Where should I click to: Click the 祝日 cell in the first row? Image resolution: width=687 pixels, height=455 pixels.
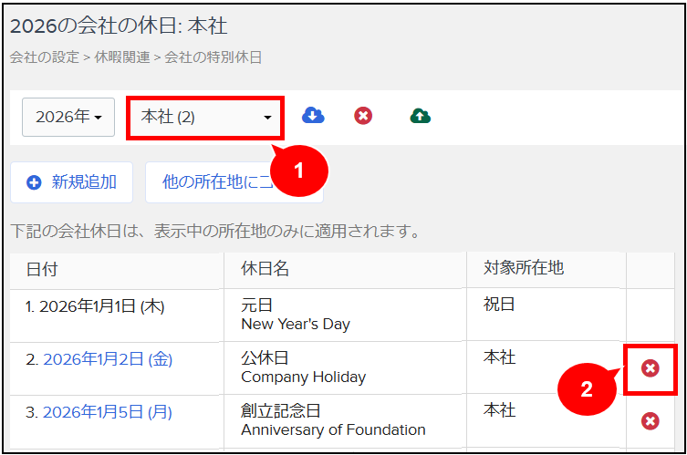tap(499, 305)
